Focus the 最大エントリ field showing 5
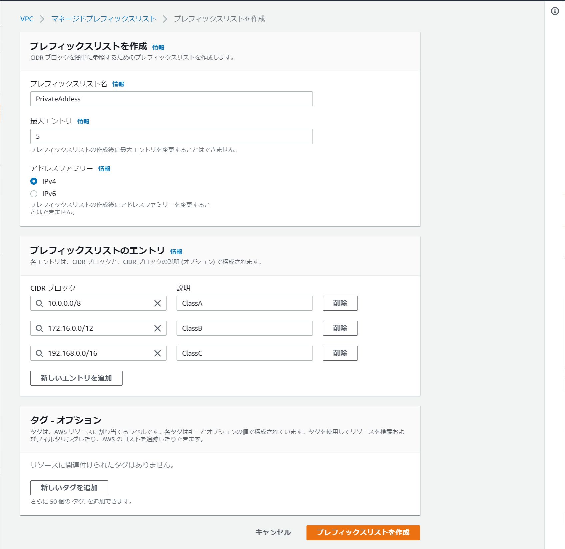Viewport: 565px width, 549px height. coord(172,136)
